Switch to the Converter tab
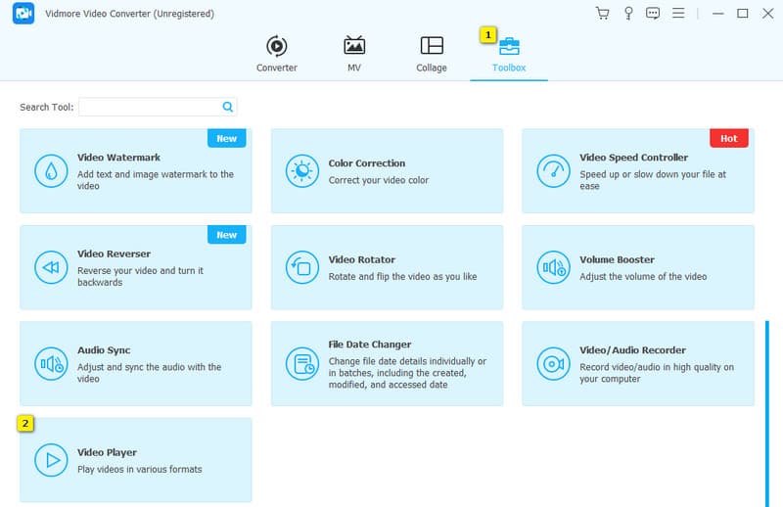Screen dimensions: 783x507 277,54
